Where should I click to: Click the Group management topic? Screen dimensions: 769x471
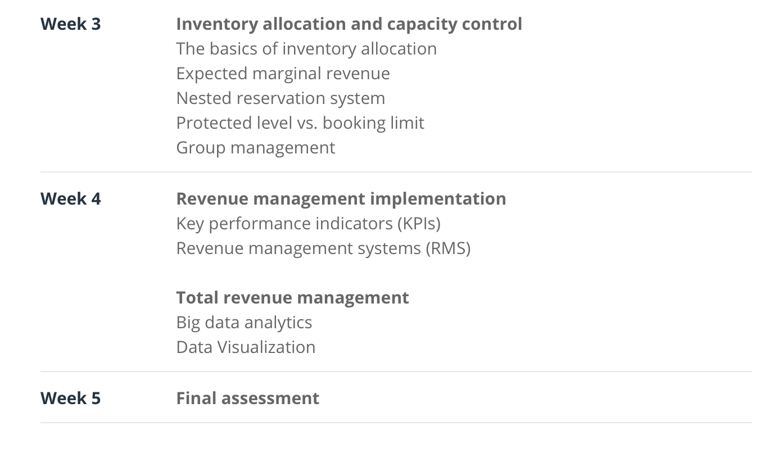pyautogui.click(x=255, y=148)
